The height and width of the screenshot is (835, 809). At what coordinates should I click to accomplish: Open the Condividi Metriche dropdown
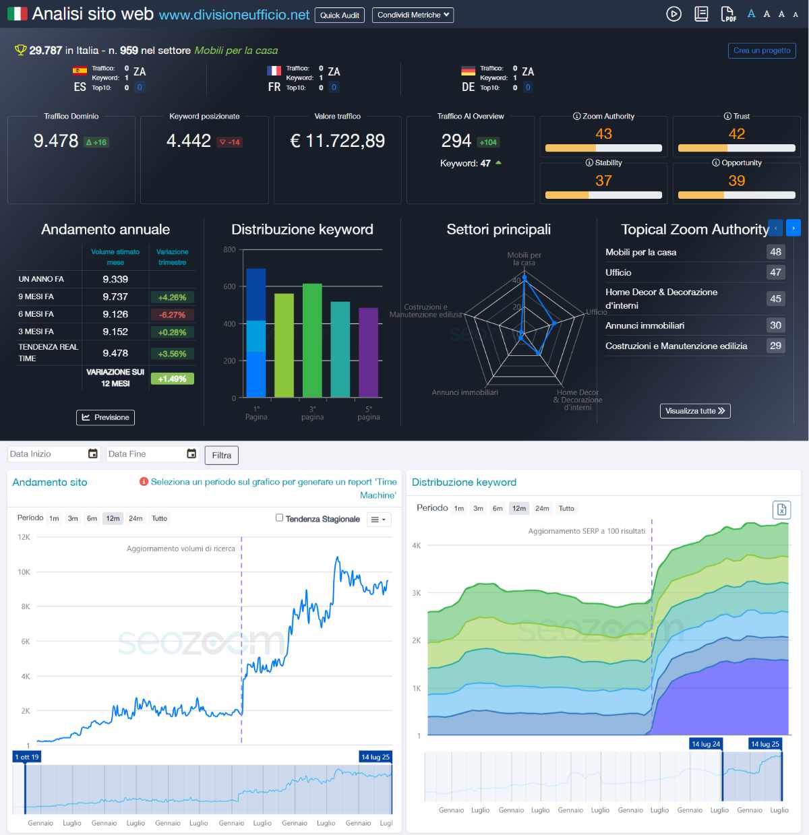pos(413,15)
